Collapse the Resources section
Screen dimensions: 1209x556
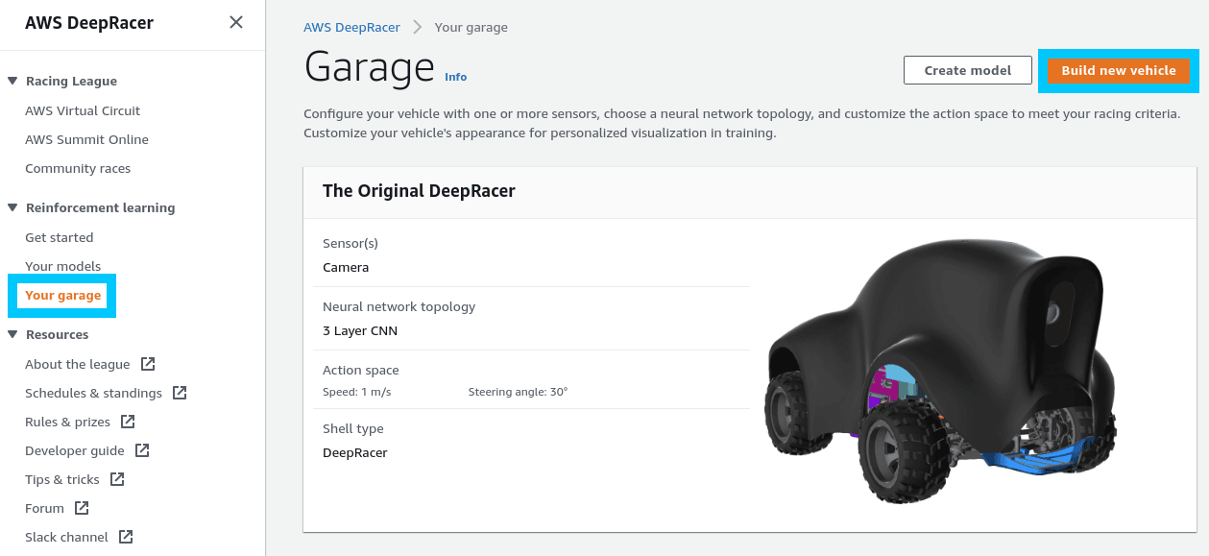point(12,335)
